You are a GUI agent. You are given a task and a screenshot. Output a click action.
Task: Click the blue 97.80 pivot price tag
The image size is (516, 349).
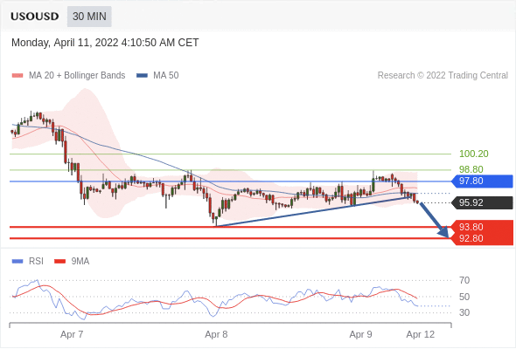point(482,181)
